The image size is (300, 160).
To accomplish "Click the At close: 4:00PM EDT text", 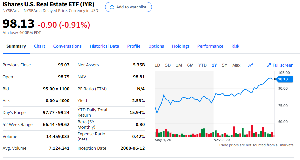I will tap(21, 33).
